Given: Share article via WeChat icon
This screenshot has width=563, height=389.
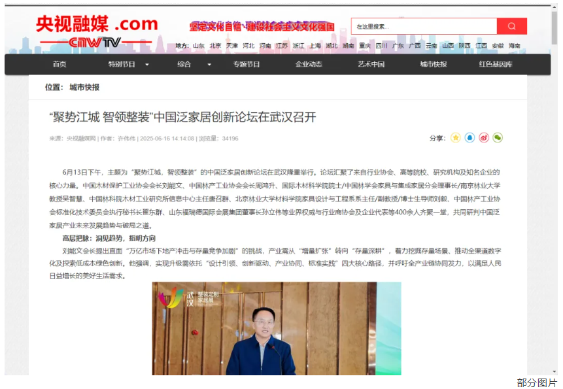Looking at the screenshot, I should [498, 138].
